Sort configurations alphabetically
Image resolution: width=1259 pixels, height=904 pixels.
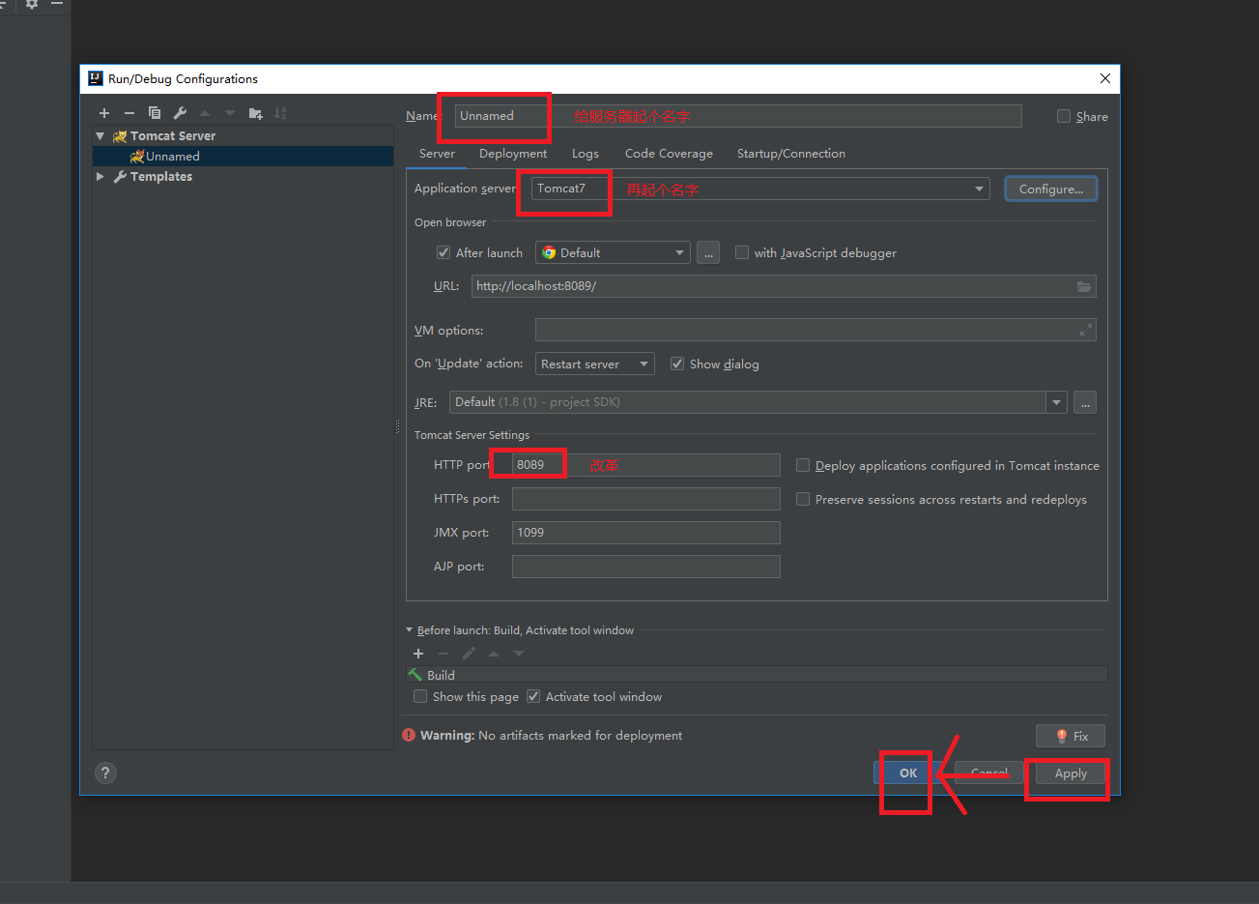[x=280, y=113]
